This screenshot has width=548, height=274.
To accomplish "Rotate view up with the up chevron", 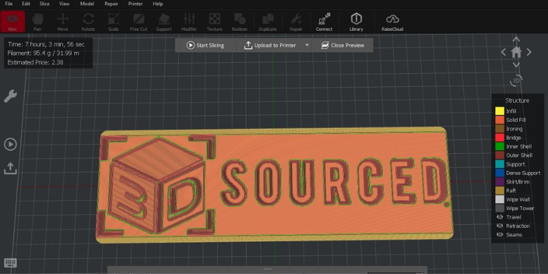I will tap(516, 39).
